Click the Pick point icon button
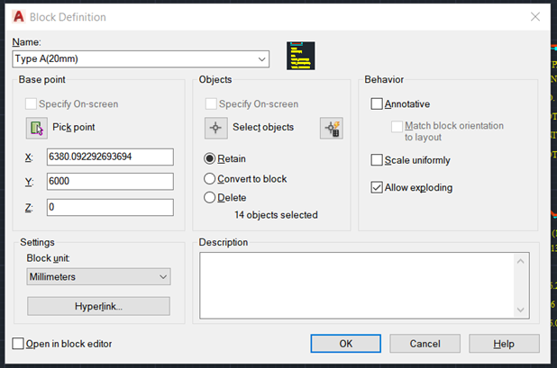The width and height of the screenshot is (557, 368). 37,128
